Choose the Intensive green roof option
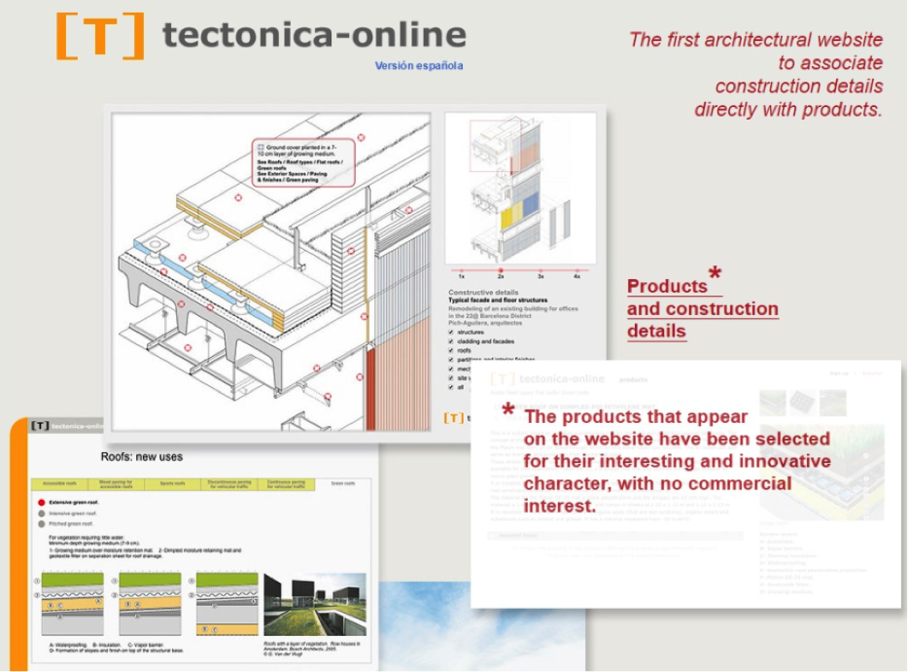 click(42, 513)
